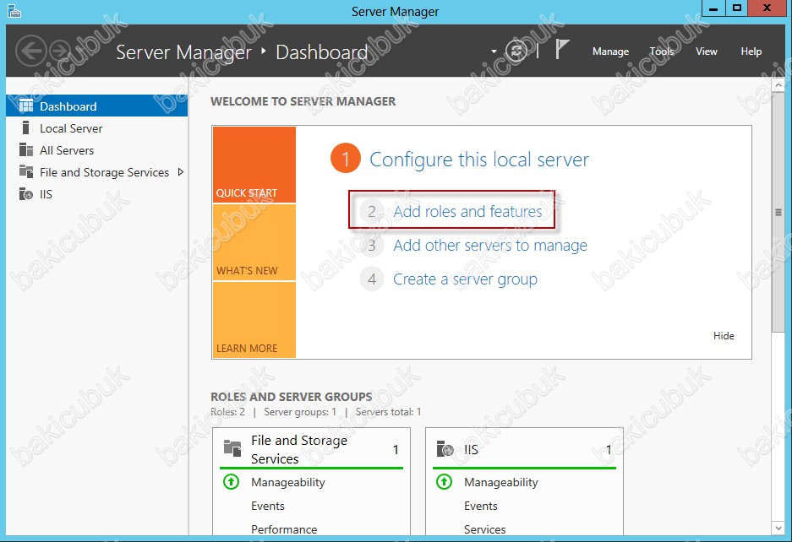The width and height of the screenshot is (792, 542).
Task: Click Create a server group link
Action: coord(465,279)
